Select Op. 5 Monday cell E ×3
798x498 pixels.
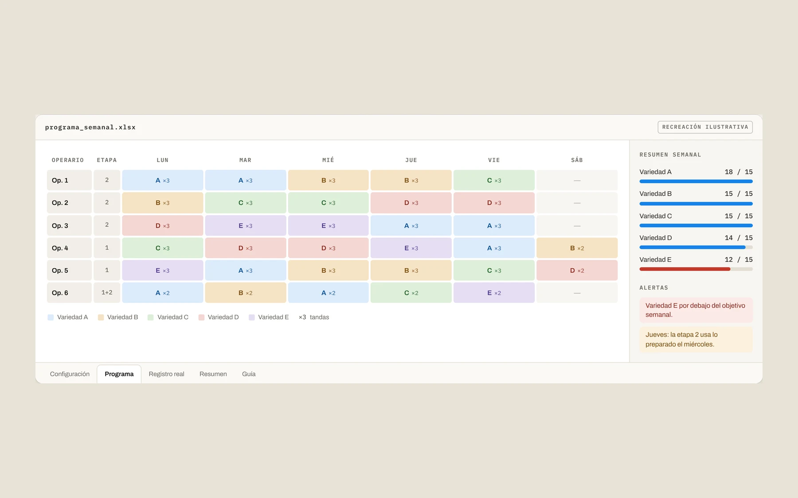coord(163,270)
